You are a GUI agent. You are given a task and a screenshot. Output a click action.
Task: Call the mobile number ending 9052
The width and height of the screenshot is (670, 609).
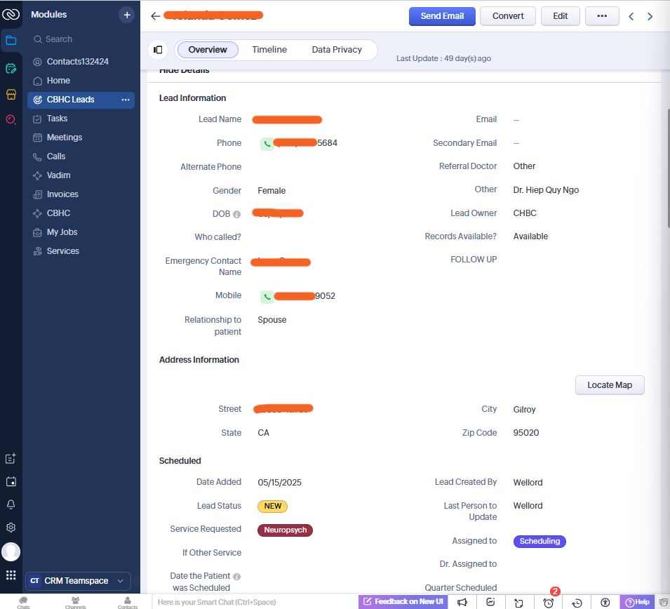tap(267, 296)
